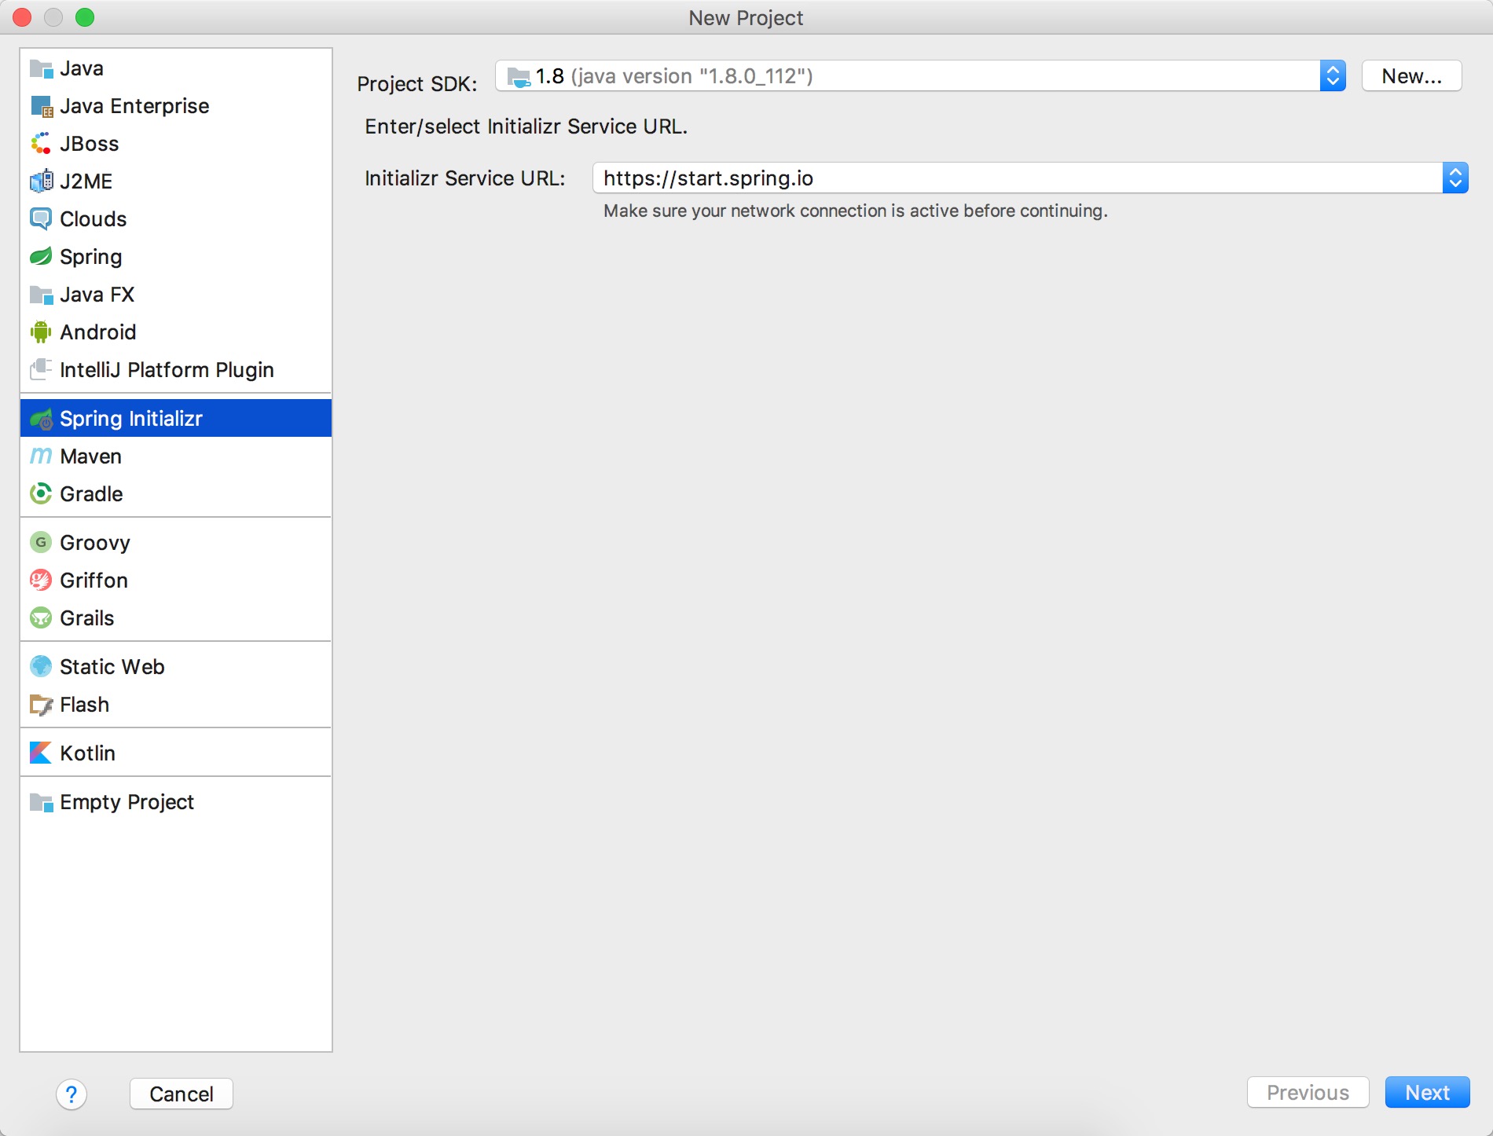Click the Gradle icon in list
The image size is (1493, 1136).
point(41,494)
